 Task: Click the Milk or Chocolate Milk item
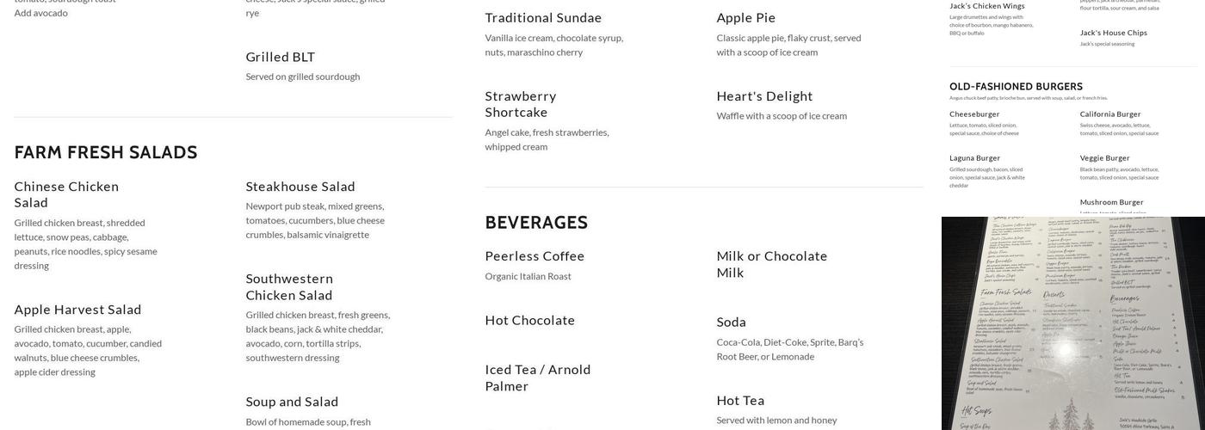pos(772,264)
